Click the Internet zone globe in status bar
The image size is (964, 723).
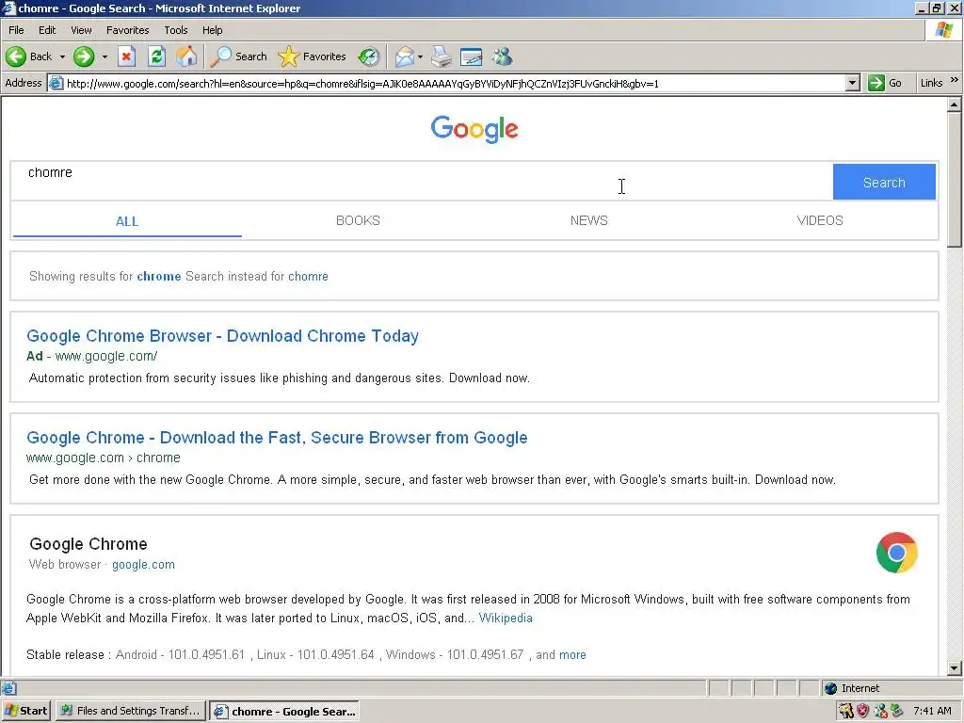[x=830, y=688]
